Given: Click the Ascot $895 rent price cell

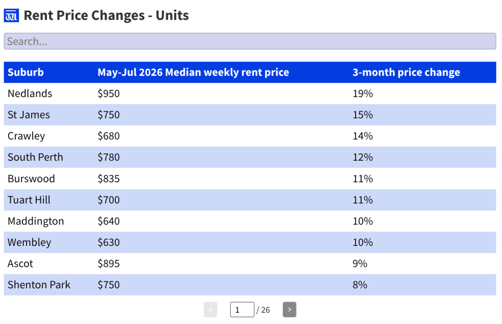Looking at the screenshot, I should (x=108, y=264).
